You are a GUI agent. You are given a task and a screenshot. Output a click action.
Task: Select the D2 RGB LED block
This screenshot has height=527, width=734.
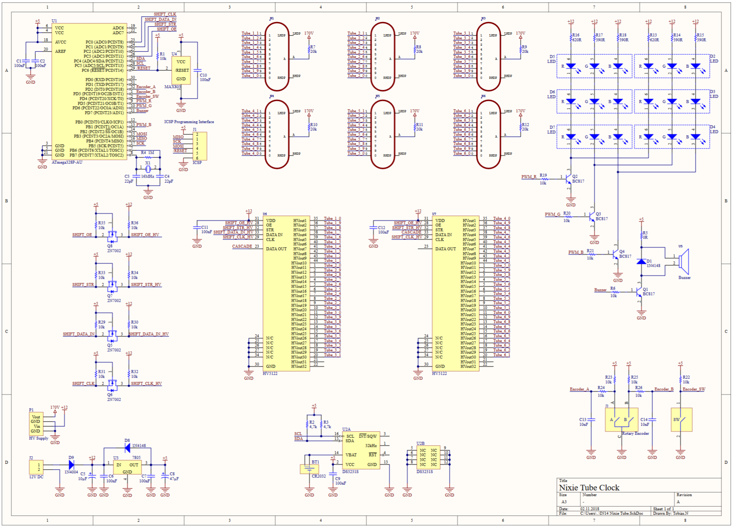[672, 66]
